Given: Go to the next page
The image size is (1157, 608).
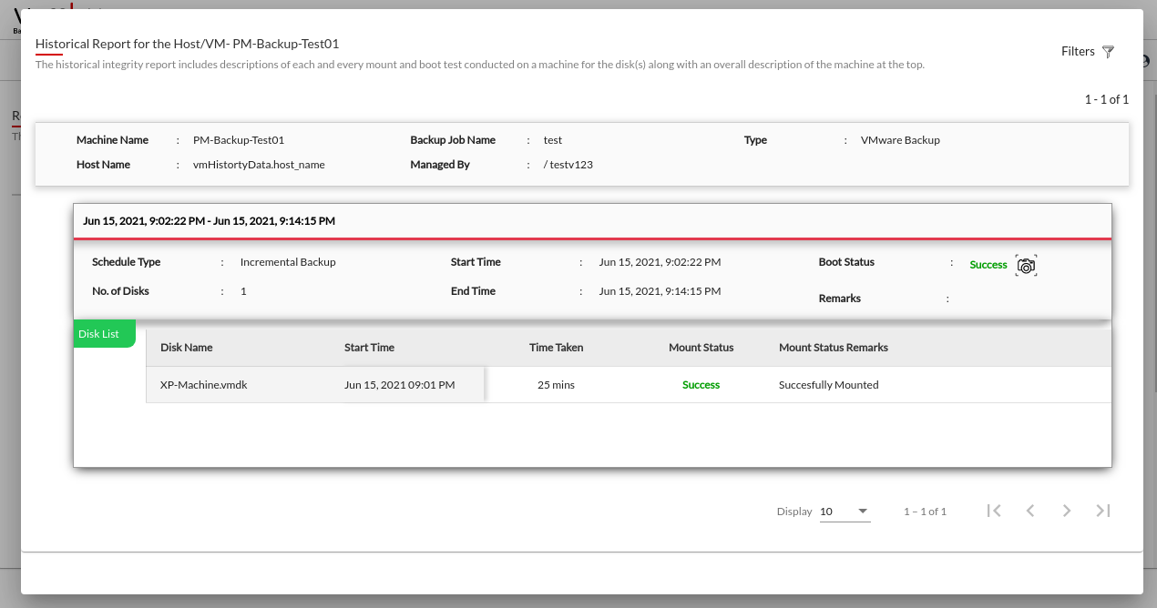Looking at the screenshot, I should pos(1067,511).
